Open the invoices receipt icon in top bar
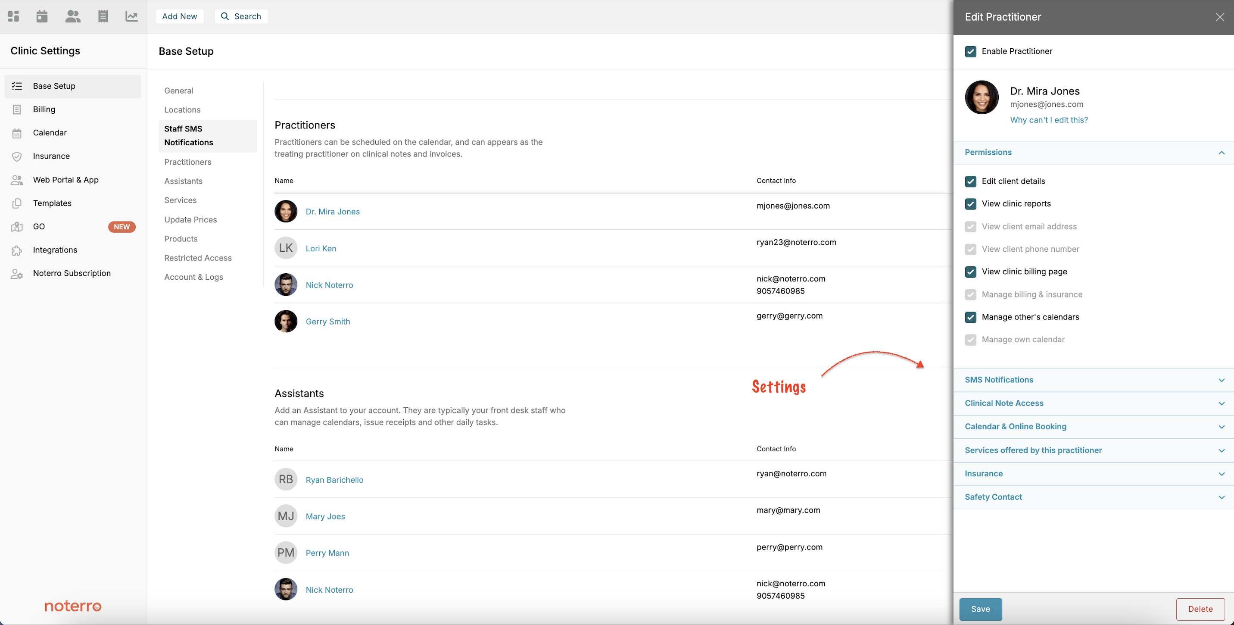The image size is (1234, 625). coord(103,16)
